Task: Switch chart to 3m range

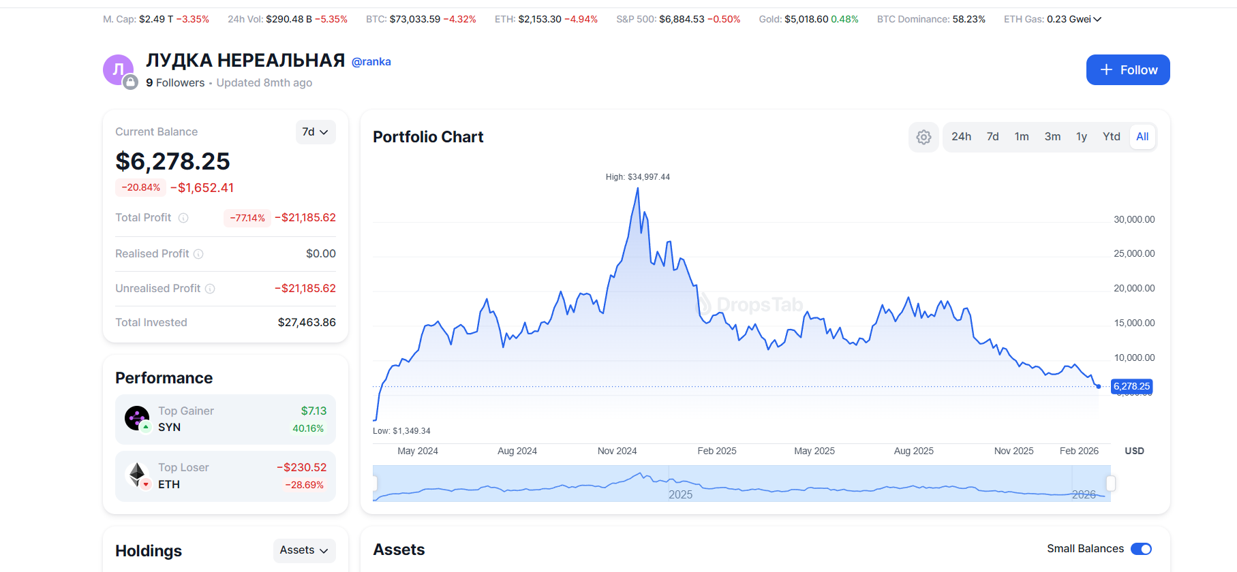Action: click(1052, 137)
